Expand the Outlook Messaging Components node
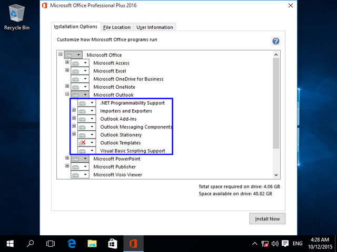This screenshot has height=252, width=337. [x=74, y=126]
